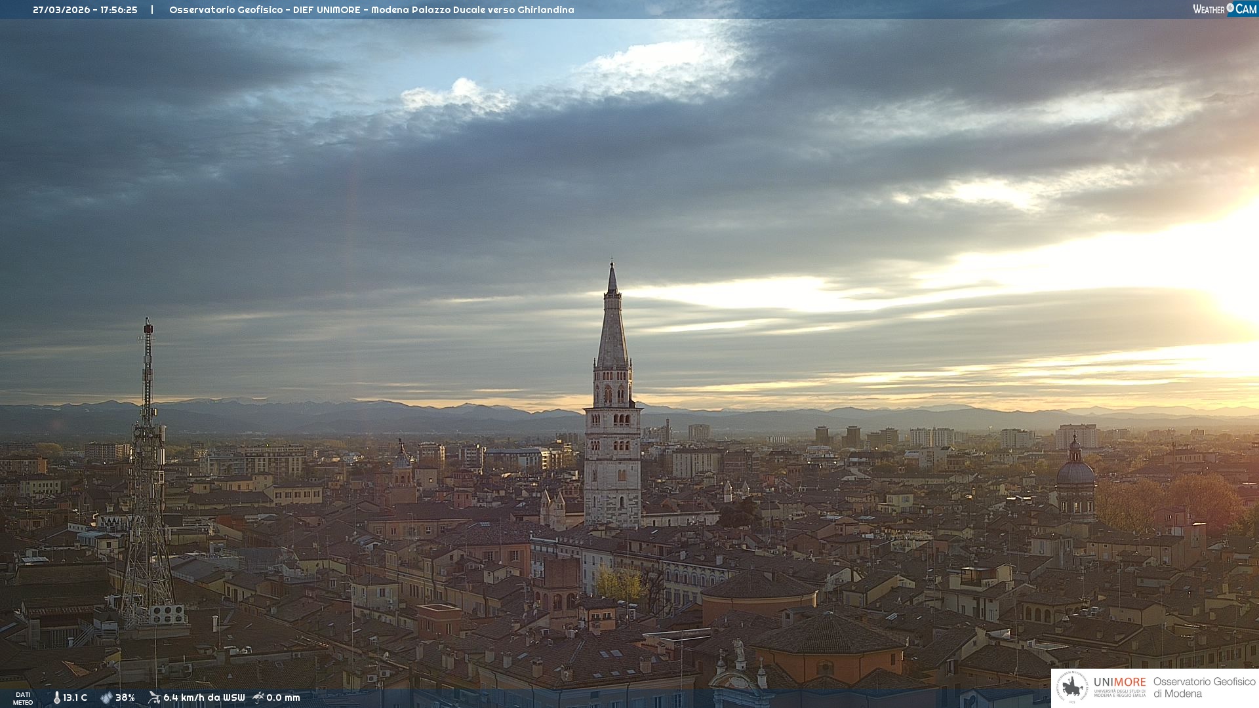Click the Ghirlandina tower spire
Image resolution: width=1259 pixels, height=708 pixels.
point(612,328)
